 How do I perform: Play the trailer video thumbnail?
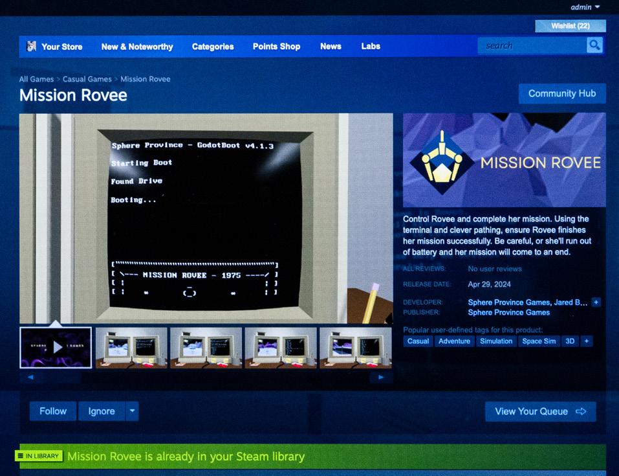(x=56, y=348)
